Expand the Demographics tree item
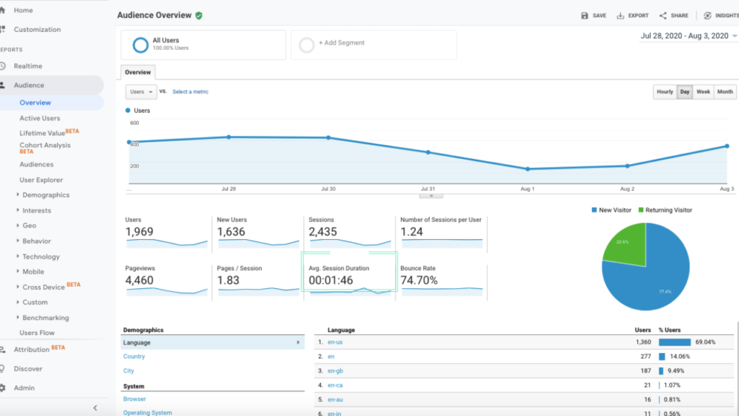The width and height of the screenshot is (739, 416). pyautogui.click(x=18, y=195)
